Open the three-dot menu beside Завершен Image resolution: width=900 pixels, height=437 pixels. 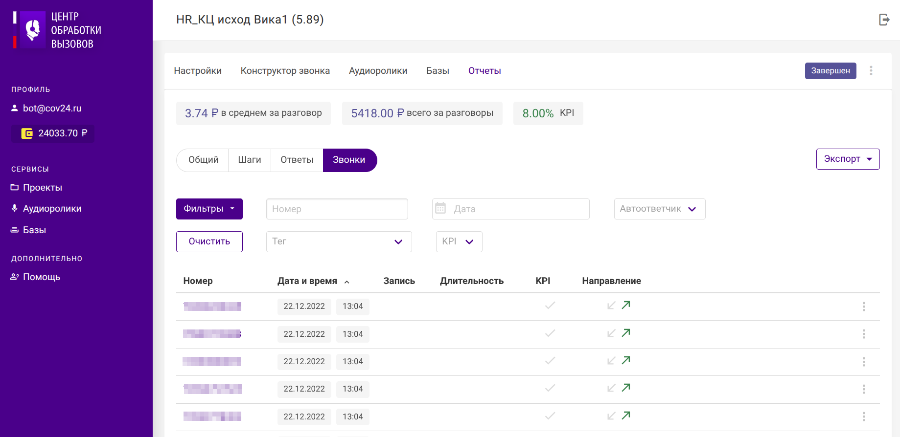click(871, 70)
